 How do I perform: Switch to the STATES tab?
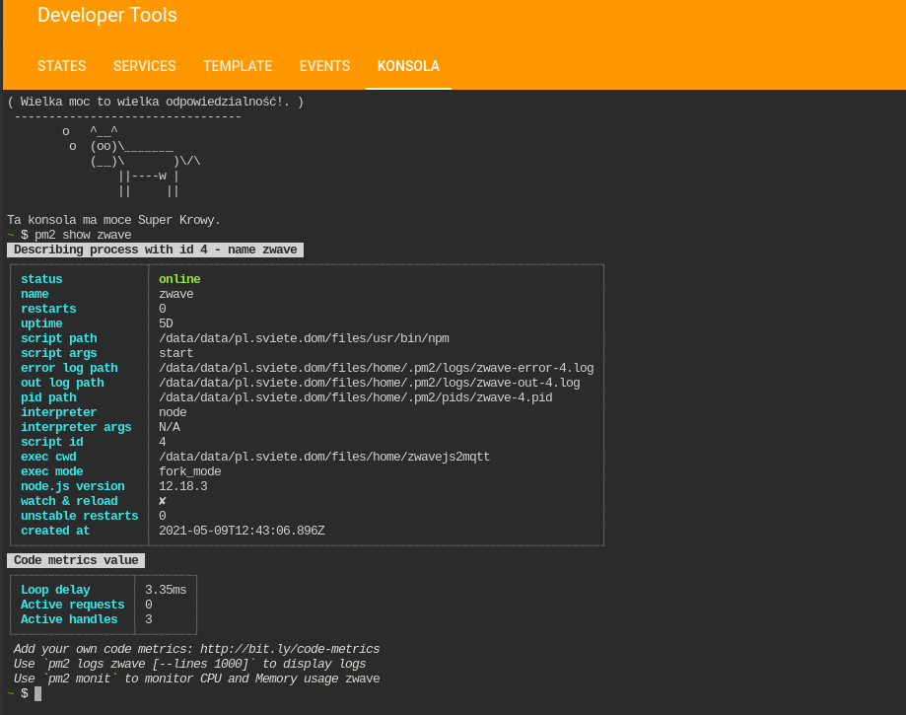pos(62,66)
